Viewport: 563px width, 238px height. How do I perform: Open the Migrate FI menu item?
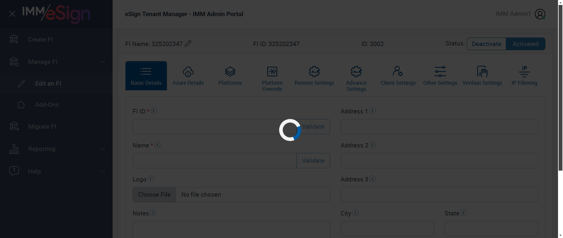pyautogui.click(x=56, y=127)
